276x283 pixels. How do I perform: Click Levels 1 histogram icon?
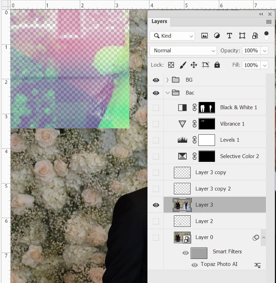pos(182,140)
